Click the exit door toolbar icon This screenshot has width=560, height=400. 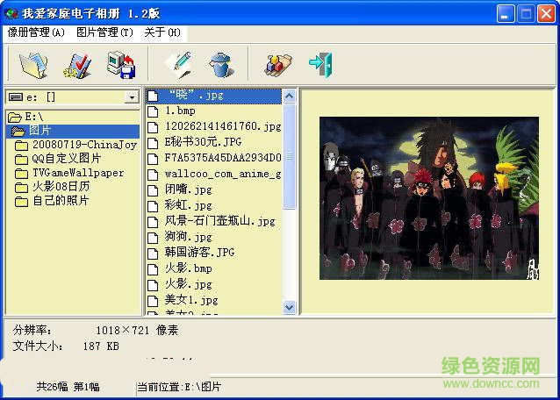(319, 65)
